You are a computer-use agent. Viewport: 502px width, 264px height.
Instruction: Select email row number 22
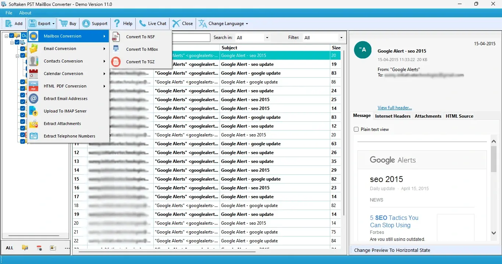[207, 241]
